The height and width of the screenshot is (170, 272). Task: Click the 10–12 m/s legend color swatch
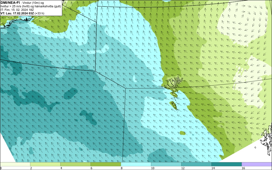(x=166, y=164)
